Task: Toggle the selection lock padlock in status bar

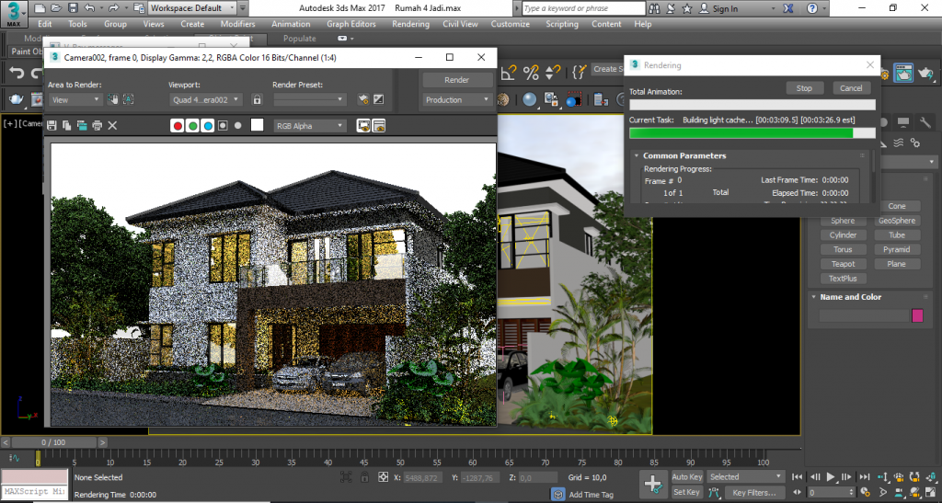Action: pyautogui.click(x=364, y=477)
